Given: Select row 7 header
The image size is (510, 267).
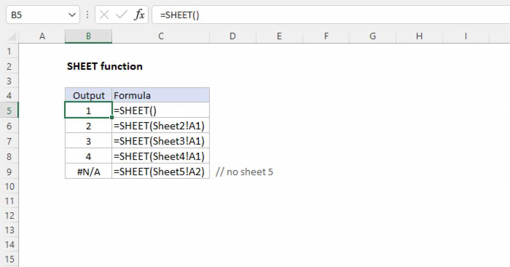Looking at the screenshot, I should click(9, 141).
